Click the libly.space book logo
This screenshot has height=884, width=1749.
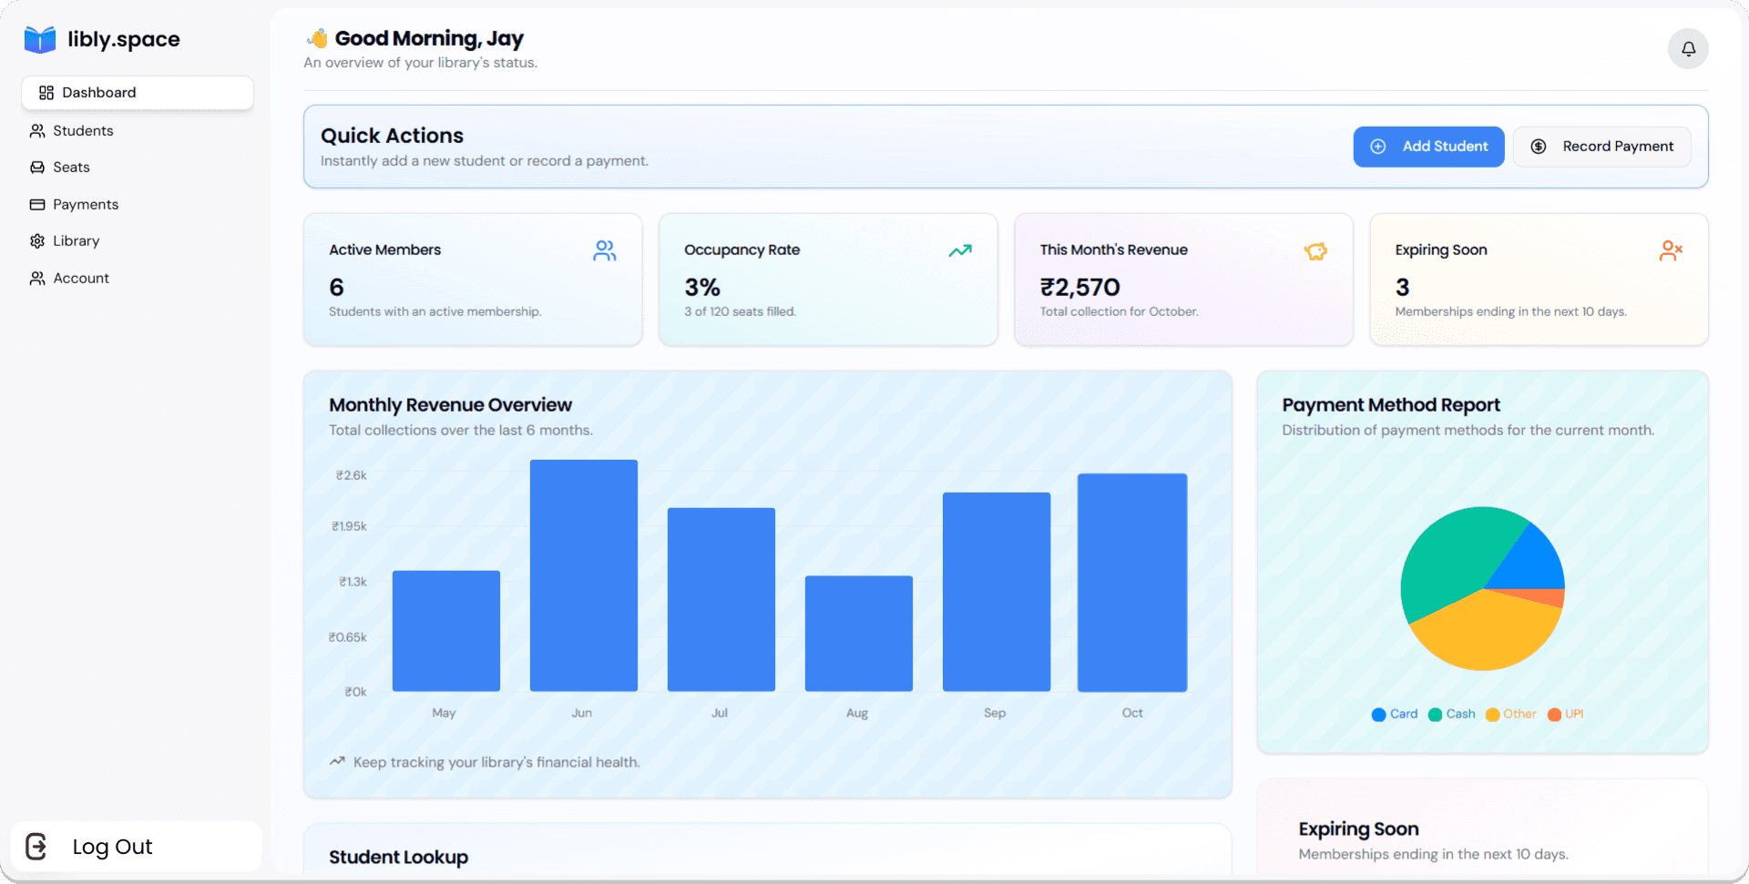[x=39, y=39]
